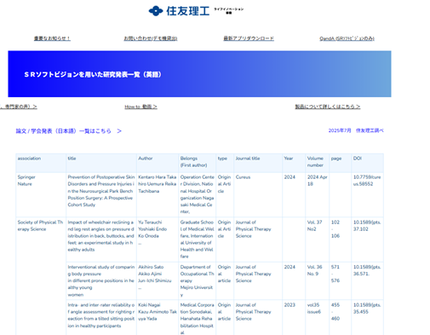
Task: Select the 'Operation Center Division' affiliation cell
Action: [x=198, y=195]
